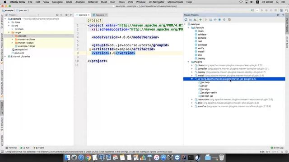Open iTunes from the Dock

click(x=157, y=157)
